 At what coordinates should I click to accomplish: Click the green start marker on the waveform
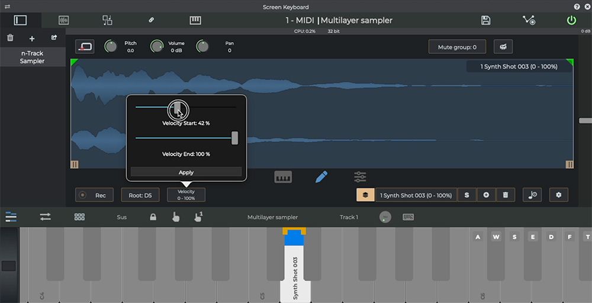pos(74,62)
